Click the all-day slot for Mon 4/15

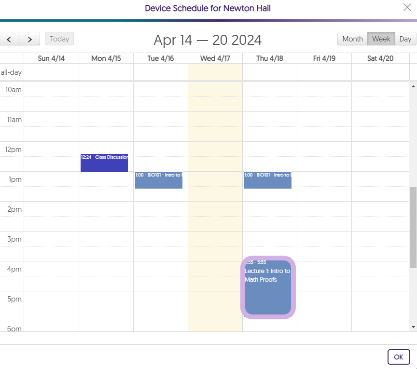tap(106, 72)
